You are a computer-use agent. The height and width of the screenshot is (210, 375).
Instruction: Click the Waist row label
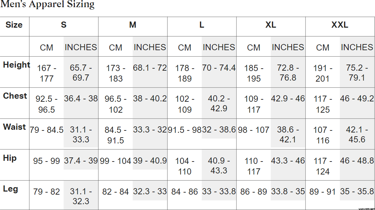click(14, 127)
